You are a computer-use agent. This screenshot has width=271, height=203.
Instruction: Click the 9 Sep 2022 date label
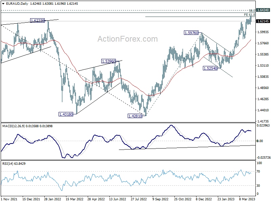pos(161,199)
